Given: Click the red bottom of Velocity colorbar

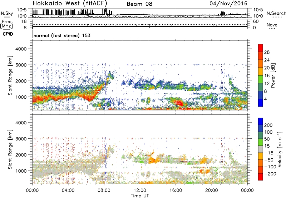Looking at the screenshot, I should [261, 177].
